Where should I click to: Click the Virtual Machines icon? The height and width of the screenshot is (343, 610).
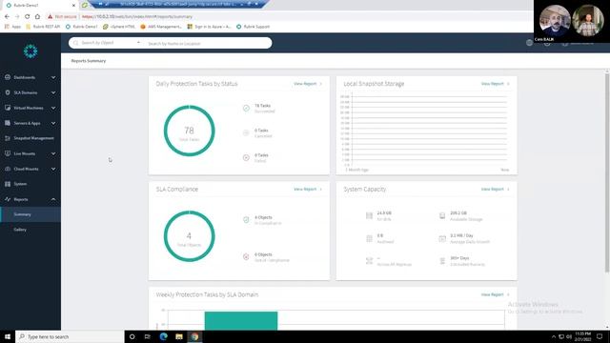tap(8, 108)
